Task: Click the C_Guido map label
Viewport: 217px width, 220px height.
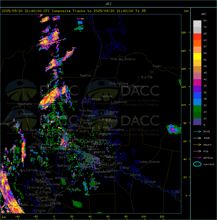Action: pyautogui.click(x=32, y=130)
